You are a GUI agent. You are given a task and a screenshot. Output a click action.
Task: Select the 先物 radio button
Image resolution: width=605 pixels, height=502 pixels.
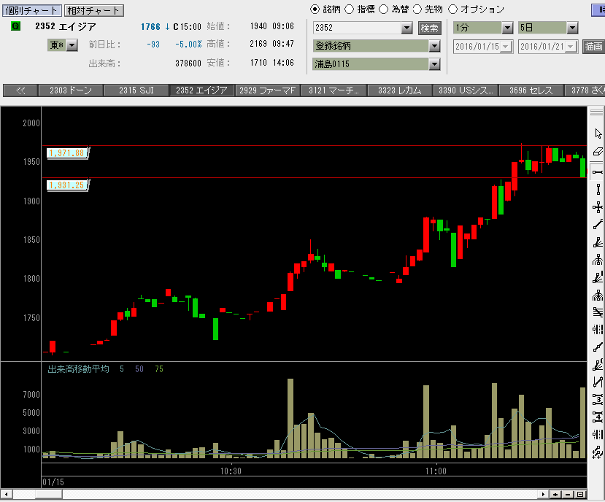(417, 9)
